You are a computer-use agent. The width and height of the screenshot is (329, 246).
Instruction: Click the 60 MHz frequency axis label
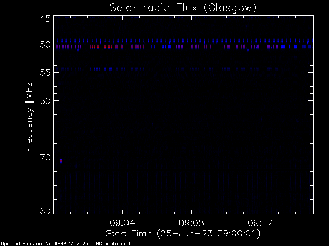coord(45,101)
